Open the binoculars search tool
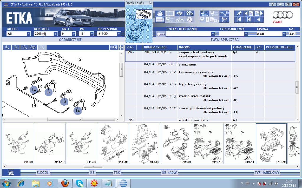The image size is (302, 188). [x=180, y=14]
